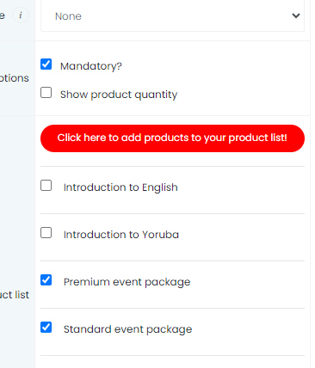The image size is (315, 368).
Task: Click the info icon beside the dropdown
Action: (21, 15)
